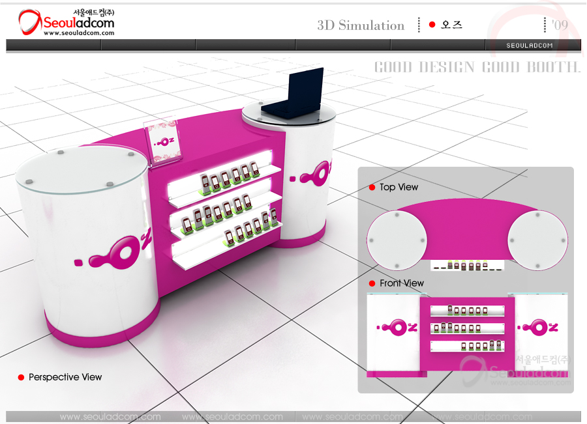Click the red dot next to Top View
Screen dimensions: 587x424
[x=372, y=188]
